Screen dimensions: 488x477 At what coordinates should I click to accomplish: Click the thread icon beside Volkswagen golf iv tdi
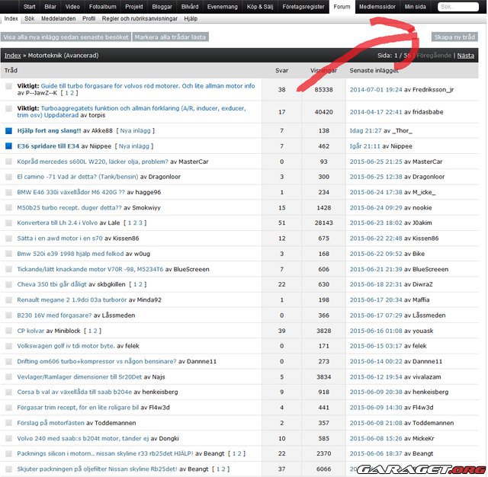[x=9, y=346]
